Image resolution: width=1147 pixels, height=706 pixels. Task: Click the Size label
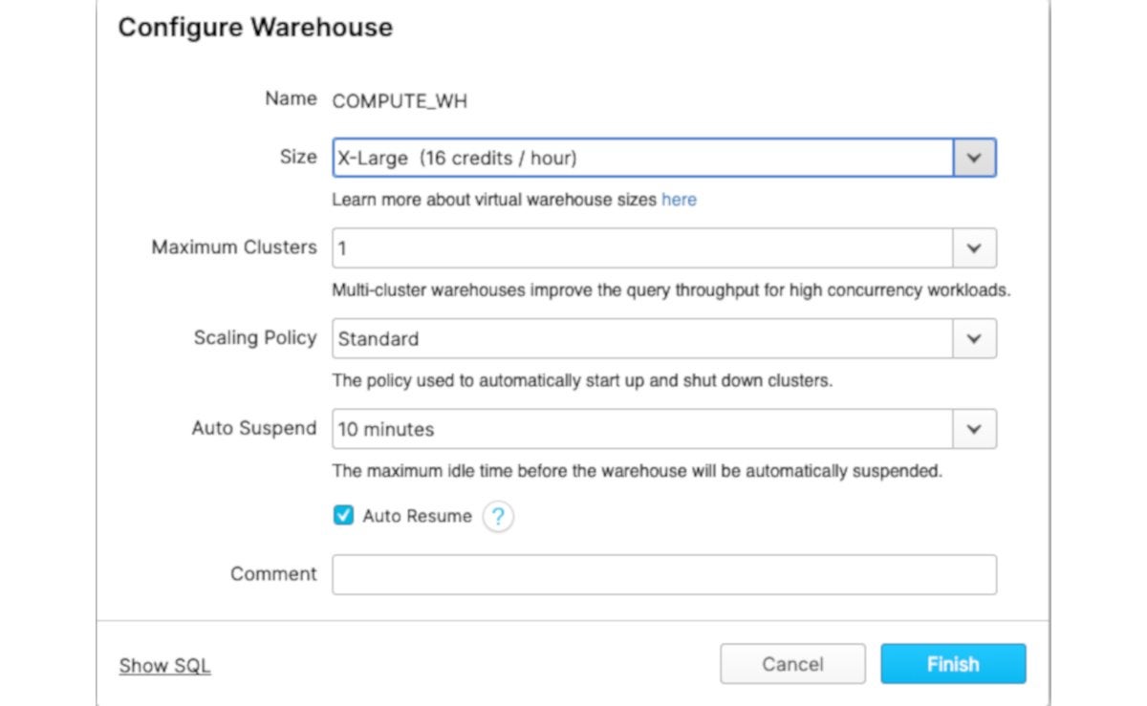298,157
